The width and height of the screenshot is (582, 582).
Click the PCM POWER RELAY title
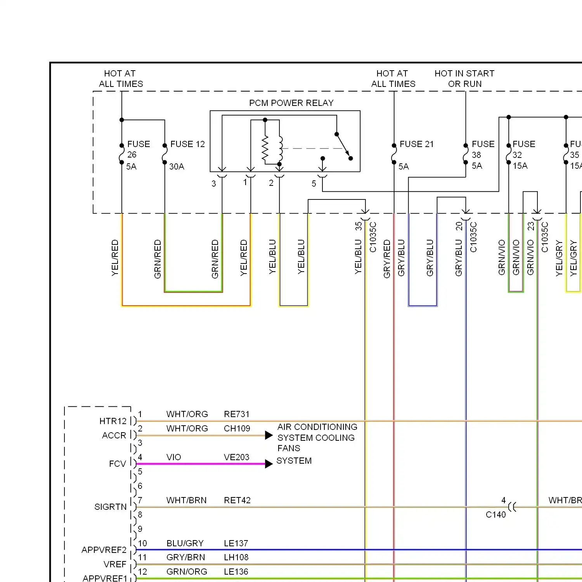pos(291,103)
